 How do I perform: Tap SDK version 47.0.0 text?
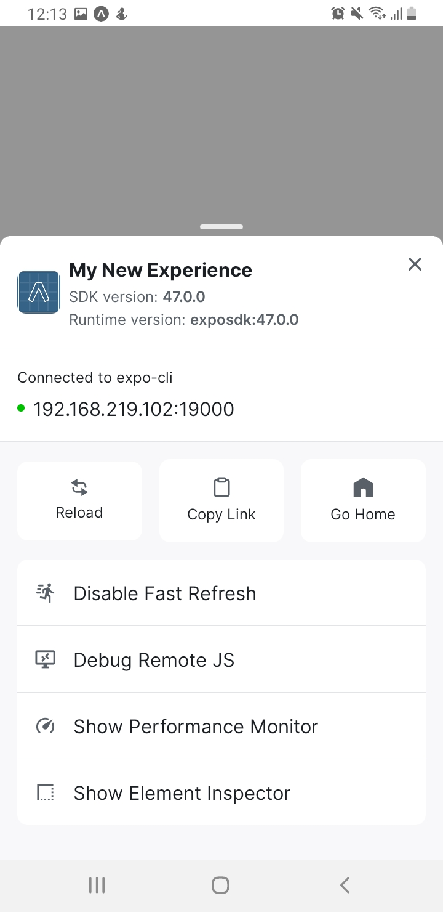click(x=137, y=297)
